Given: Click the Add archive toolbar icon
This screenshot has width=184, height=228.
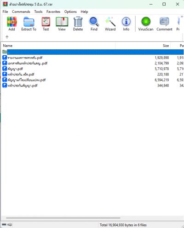Looking at the screenshot, I should [11, 24].
